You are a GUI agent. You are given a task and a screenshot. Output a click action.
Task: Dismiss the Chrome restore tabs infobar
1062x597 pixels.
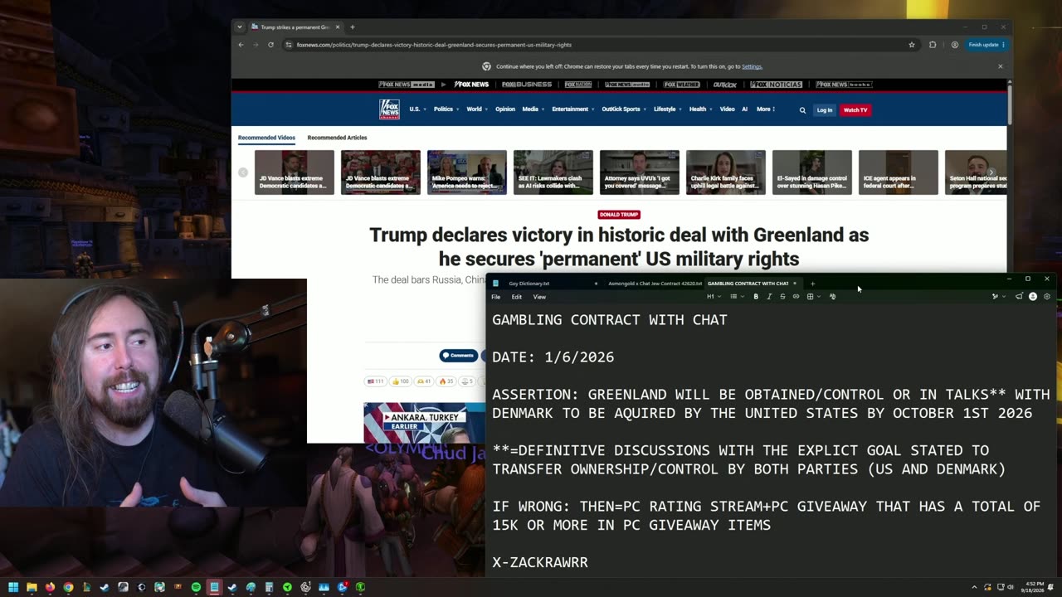(x=1000, y=66)
